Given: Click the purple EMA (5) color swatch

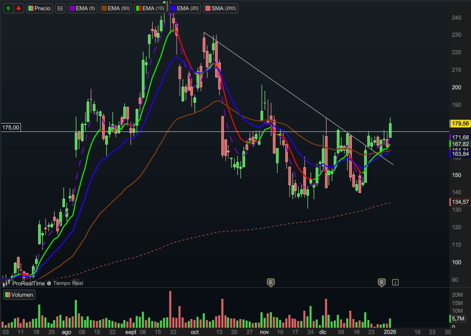Looking at the screenshot, I should pyautogui.click(x=72, y=8).
